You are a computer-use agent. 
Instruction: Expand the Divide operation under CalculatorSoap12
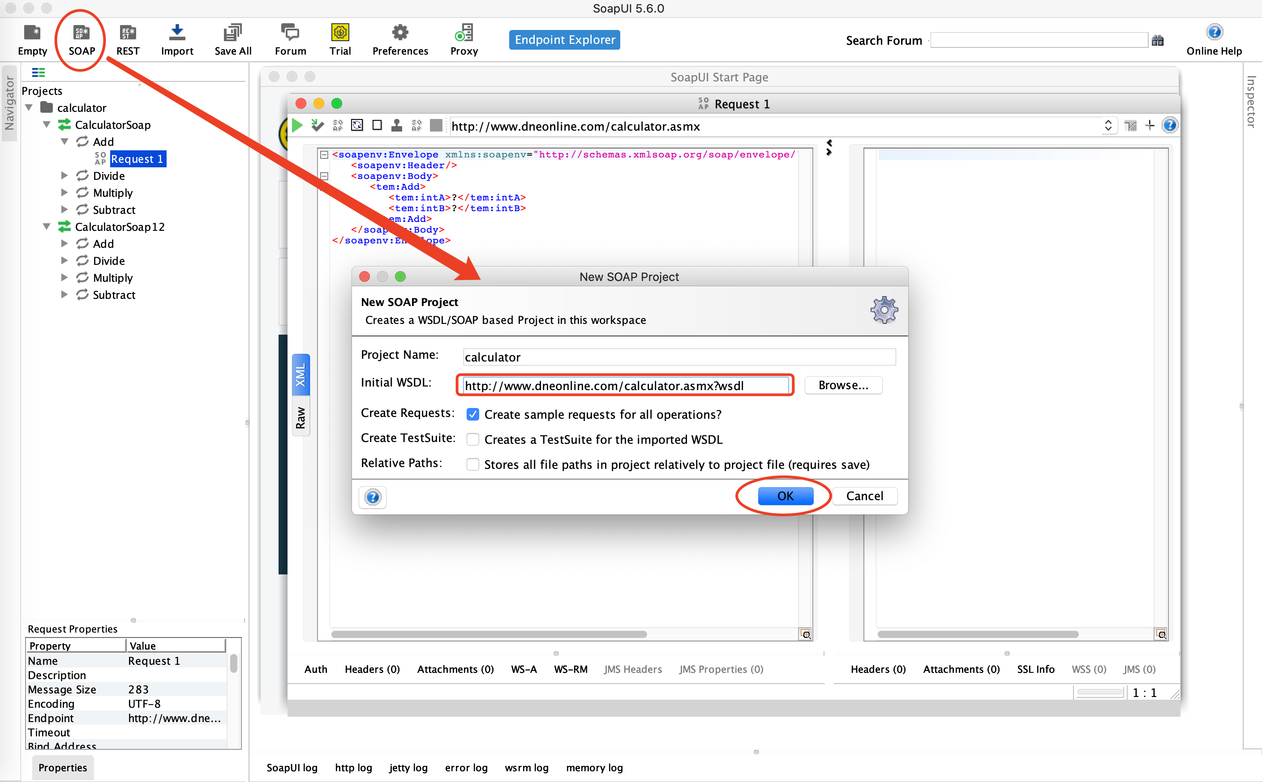point(64,261)
